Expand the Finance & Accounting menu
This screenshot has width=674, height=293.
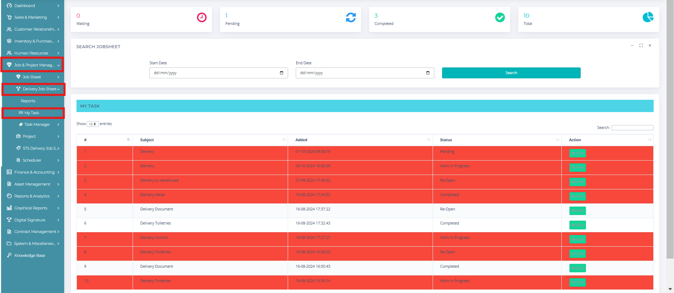[x=33, y=172]
